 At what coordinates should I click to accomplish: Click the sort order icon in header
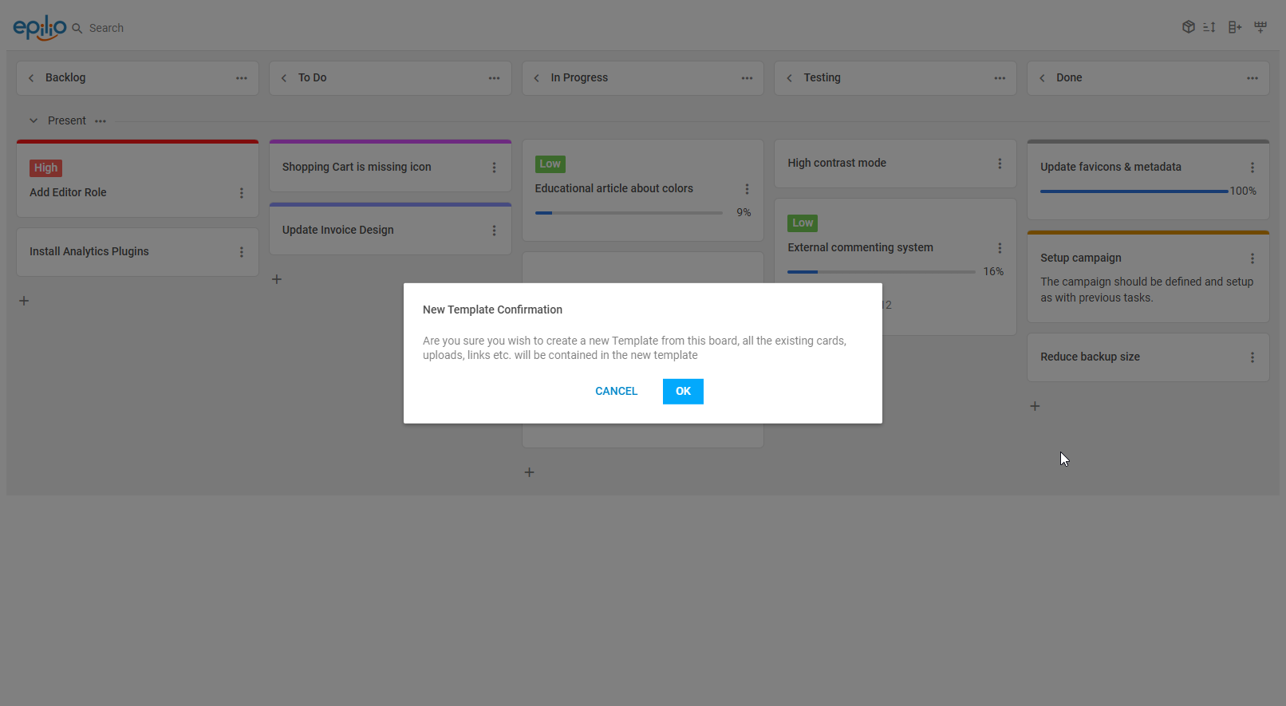click(1209, 27)
